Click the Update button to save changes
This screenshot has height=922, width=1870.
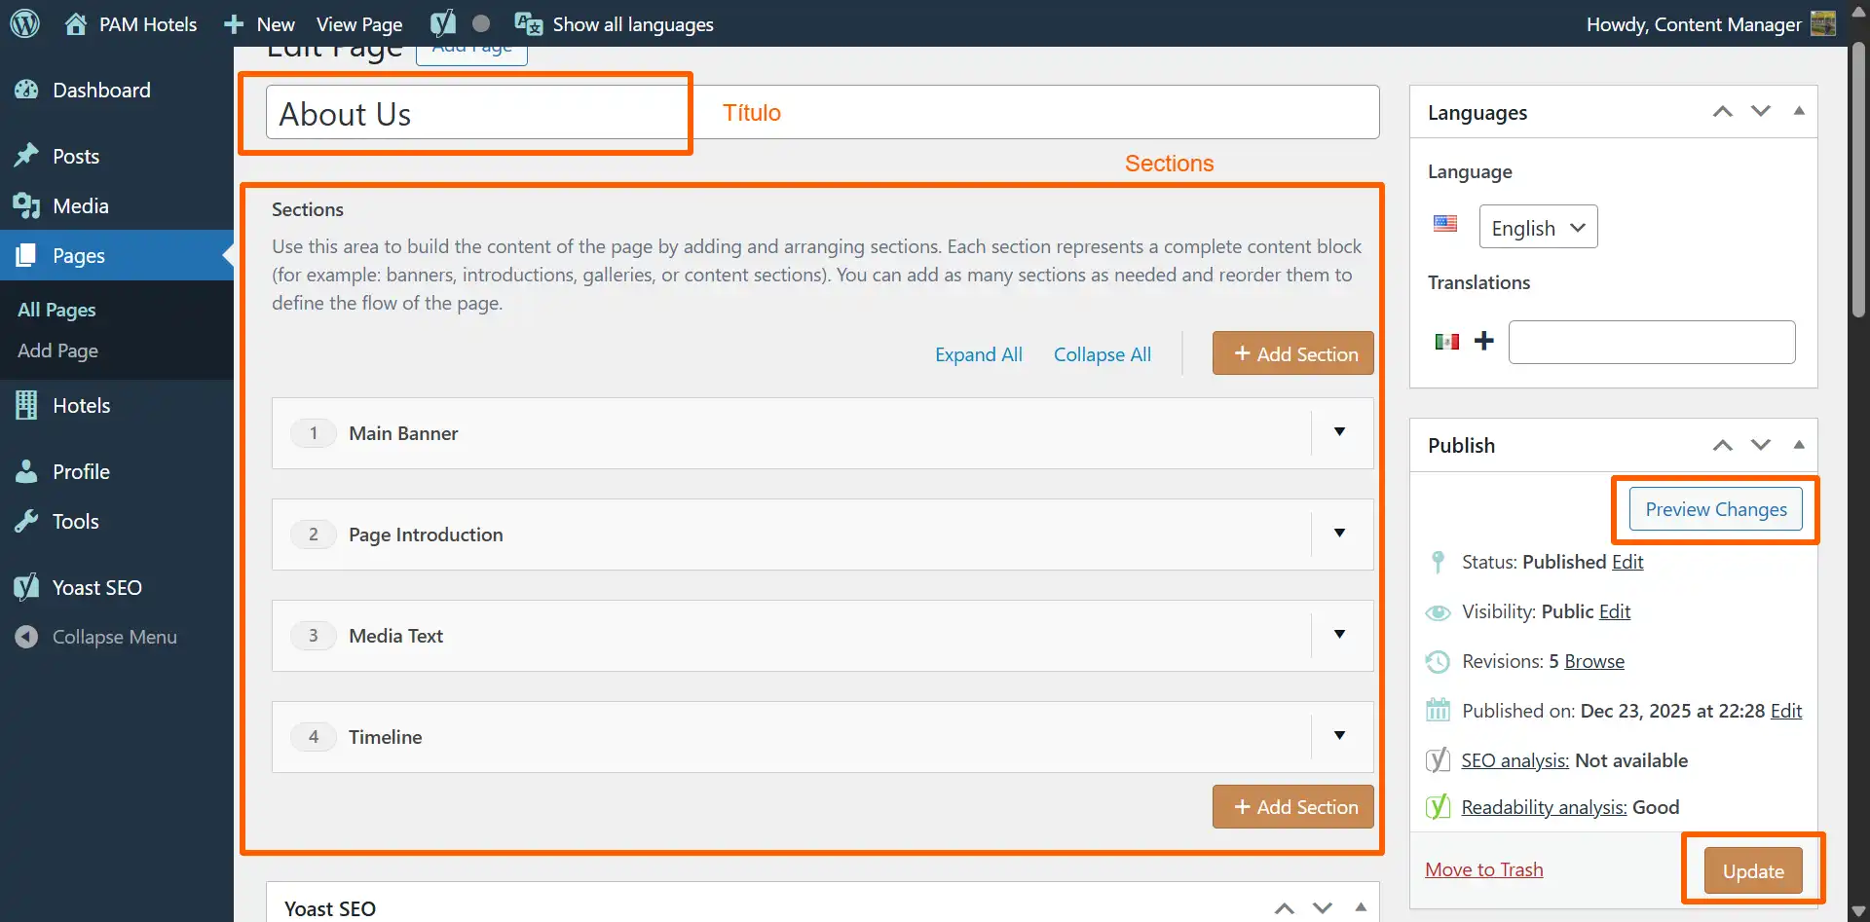coord(1752,869)
